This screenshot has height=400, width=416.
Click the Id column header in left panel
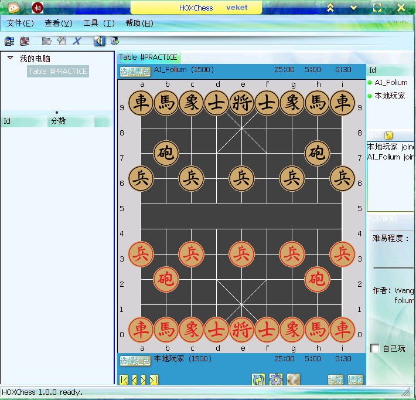click(x=25, y=121)
